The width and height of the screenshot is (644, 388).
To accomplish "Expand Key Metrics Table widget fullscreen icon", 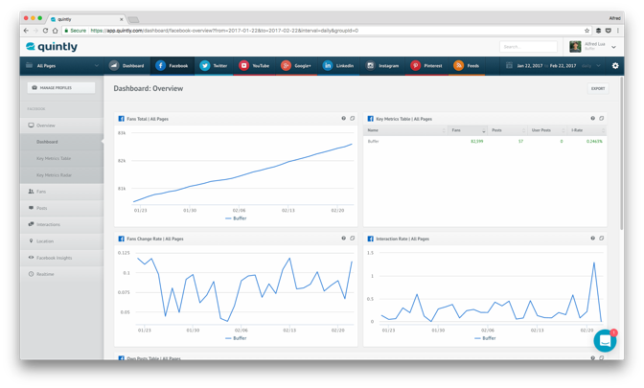I will [x=601, y=118].
